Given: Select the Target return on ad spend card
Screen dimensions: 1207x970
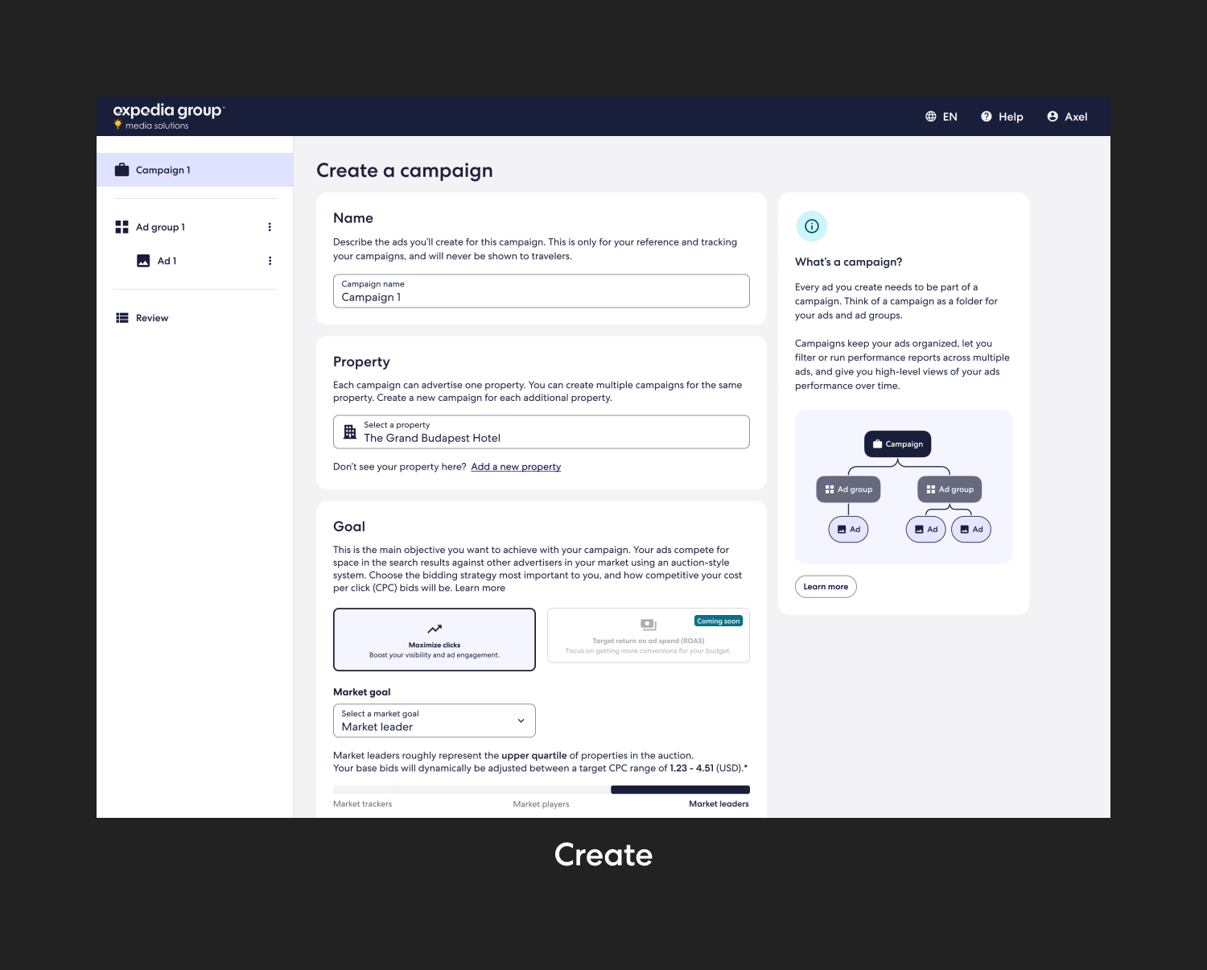Looking at the screenshot, I should (x=649, y=635).
